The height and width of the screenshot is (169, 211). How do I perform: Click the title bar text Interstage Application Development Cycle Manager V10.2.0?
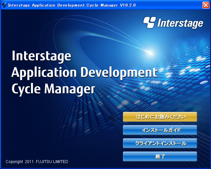point(72,5)
